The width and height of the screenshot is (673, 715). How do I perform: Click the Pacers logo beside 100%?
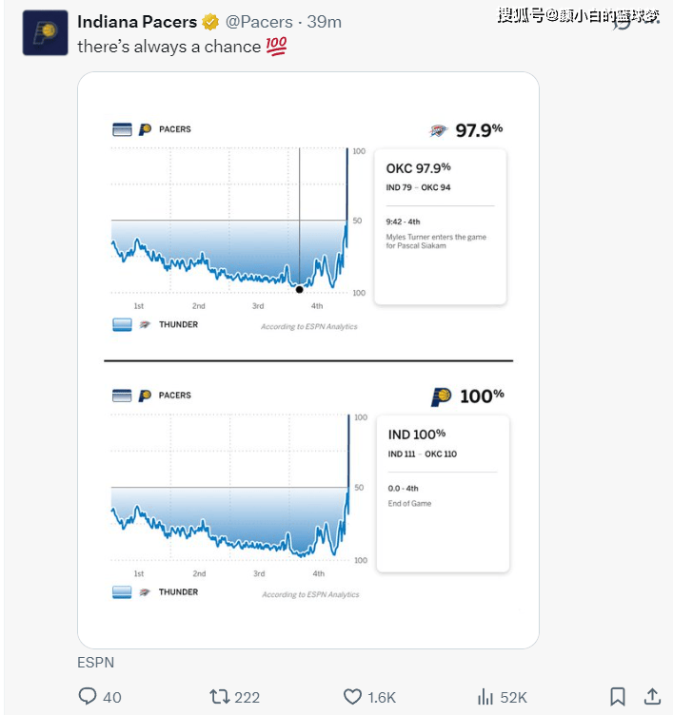[441, 396]
